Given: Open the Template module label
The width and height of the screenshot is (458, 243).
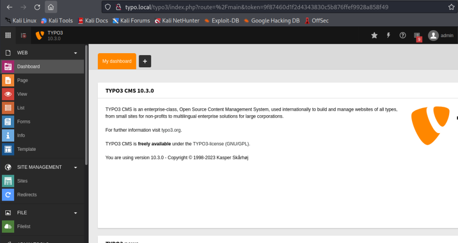Looking at the screenshot, I should click(26, 149).
